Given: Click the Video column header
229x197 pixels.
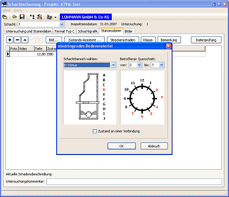Looking at the screenshot, I should tap(26, 49).
